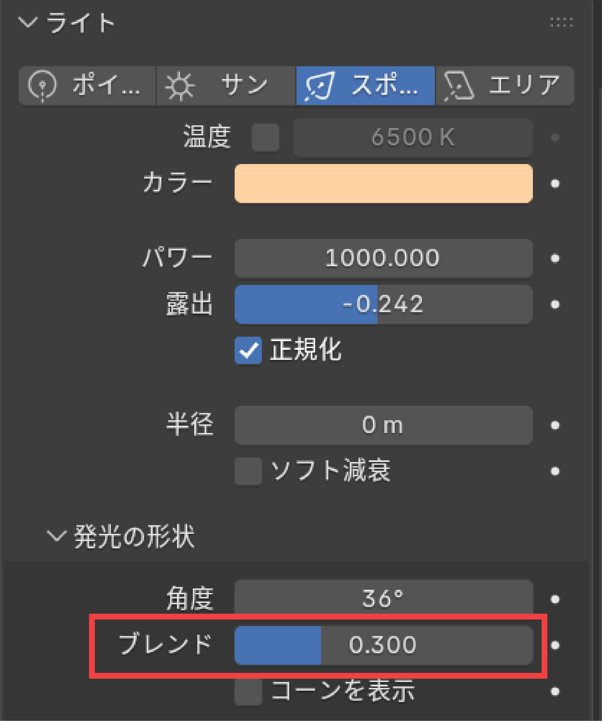The width and height of the screenshot is (602, 721).
Task: Click the 角度 angle field
Action: (384, 598)
